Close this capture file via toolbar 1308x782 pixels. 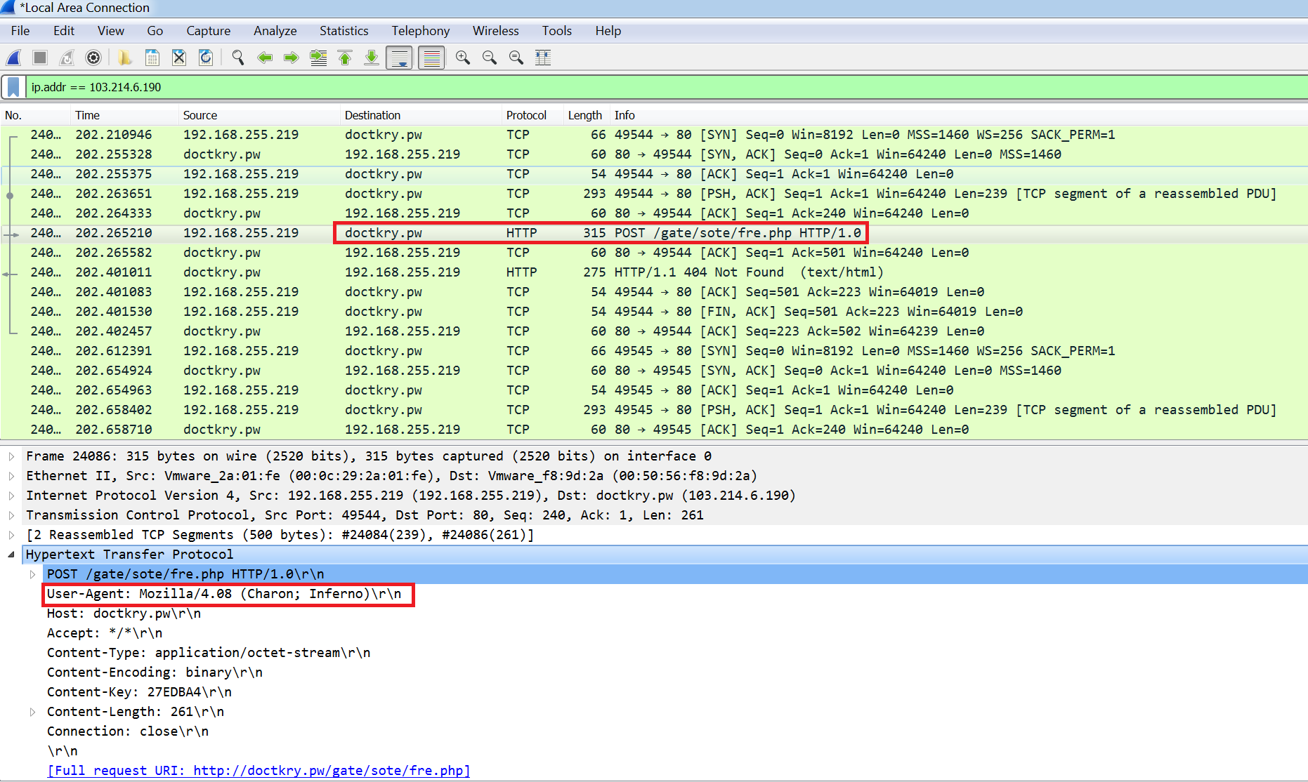click(179, 58)
